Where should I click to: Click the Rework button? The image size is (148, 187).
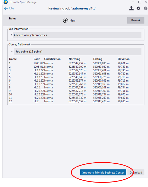click(x=136, y=20)
